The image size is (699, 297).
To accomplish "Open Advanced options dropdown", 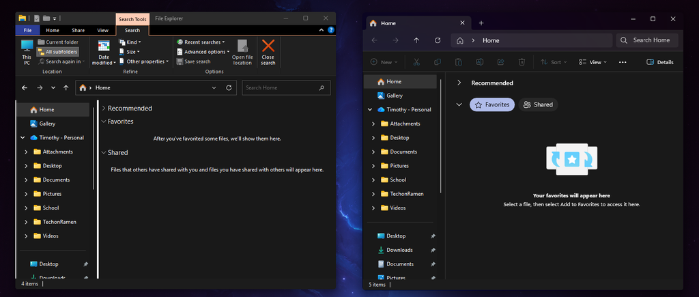I will pyautogui.click(x=203, y=52).
